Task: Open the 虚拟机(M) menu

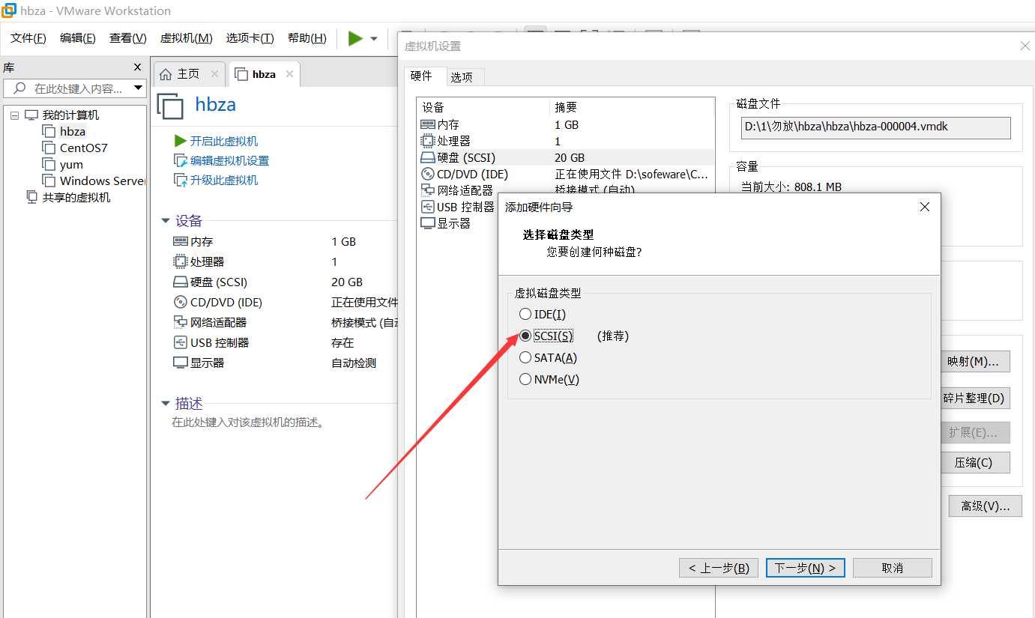Action: coord(187,38)
